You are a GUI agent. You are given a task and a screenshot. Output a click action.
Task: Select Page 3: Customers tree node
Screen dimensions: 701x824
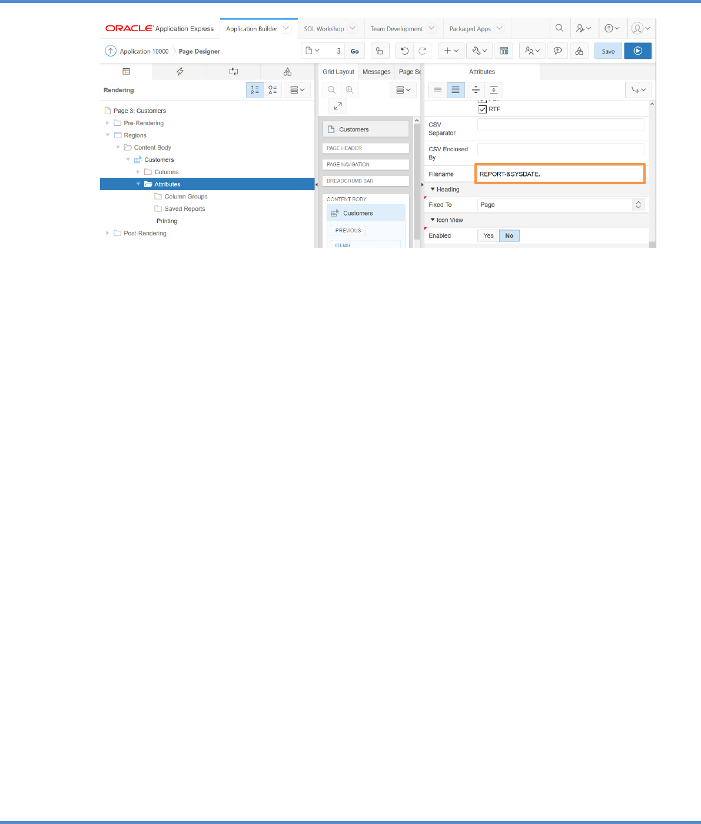coord(139,111)
